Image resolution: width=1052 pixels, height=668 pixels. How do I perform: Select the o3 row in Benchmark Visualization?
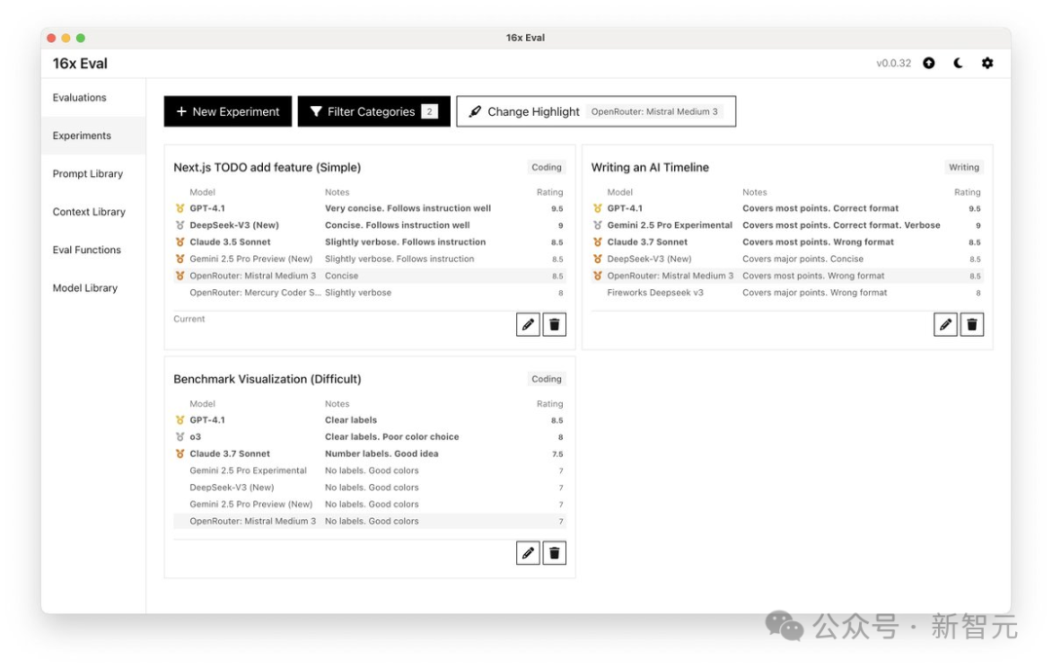pyautogui.click(x=370, y=436)
